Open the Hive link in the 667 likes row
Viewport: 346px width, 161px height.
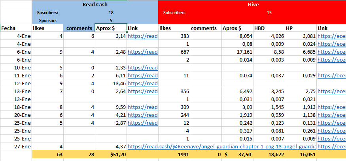[x=332, y=52]
